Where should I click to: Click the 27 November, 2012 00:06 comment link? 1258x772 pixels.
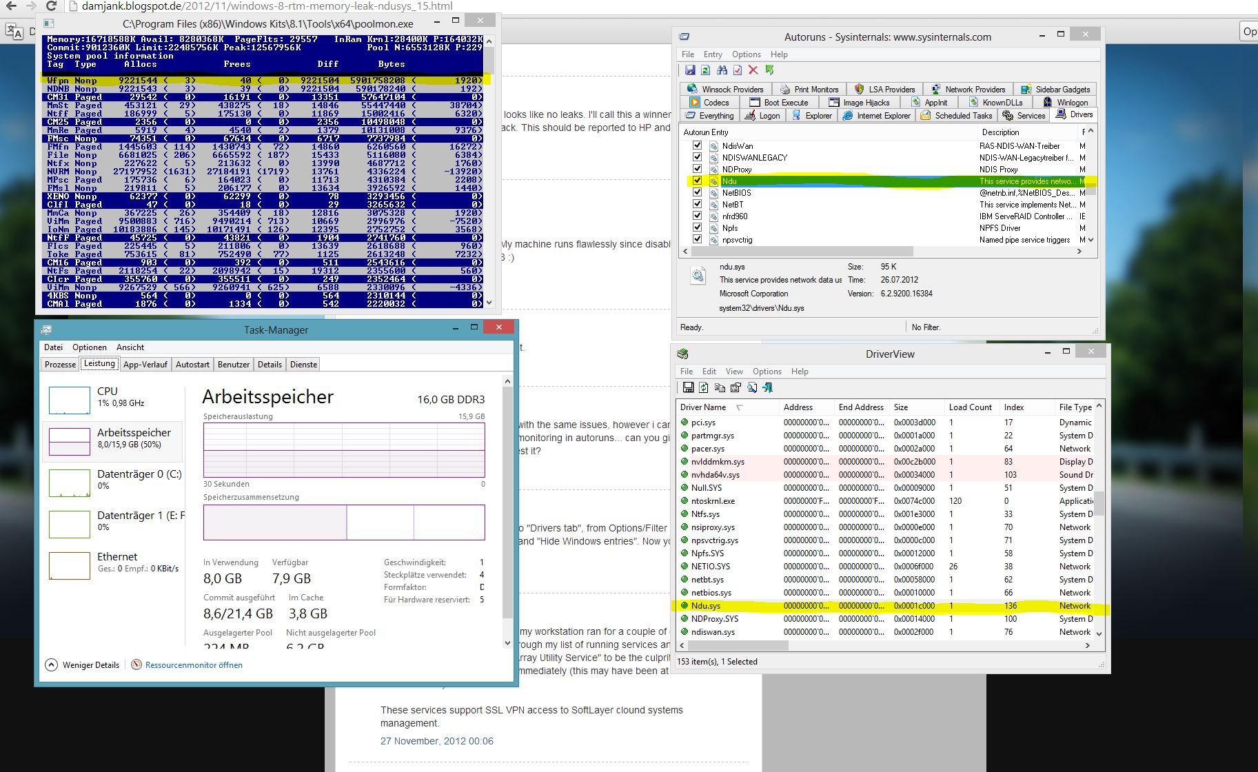coord(437,741)
